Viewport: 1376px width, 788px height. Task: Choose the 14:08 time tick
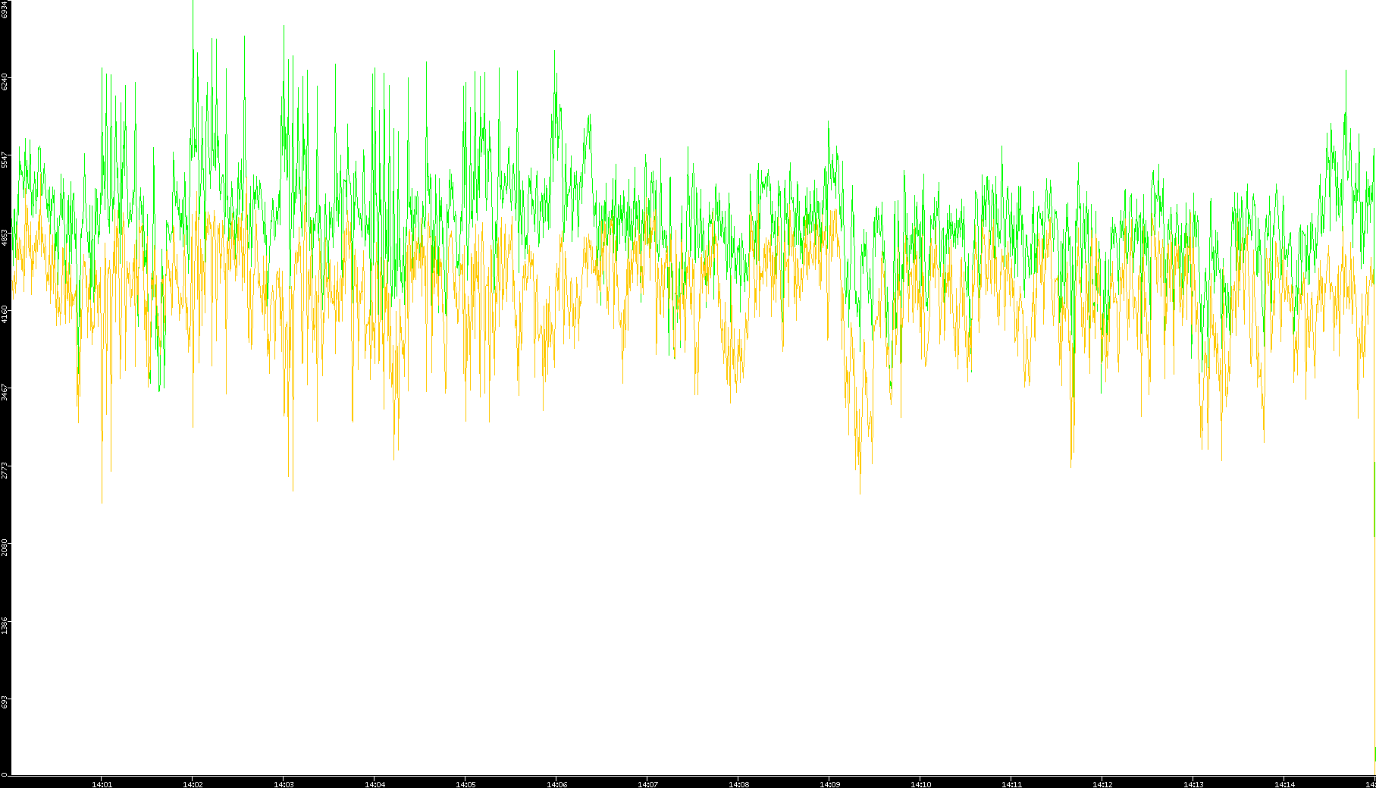738,784
